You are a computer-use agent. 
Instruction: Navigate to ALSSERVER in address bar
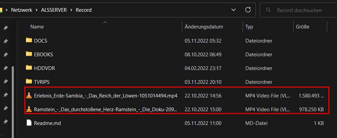[54, 10]
